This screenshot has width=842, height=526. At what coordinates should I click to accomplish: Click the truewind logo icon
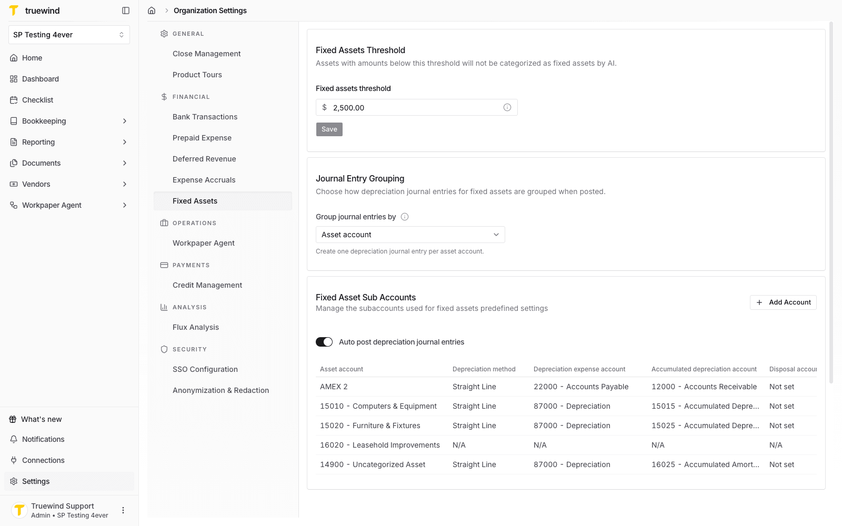click(14, 11)
